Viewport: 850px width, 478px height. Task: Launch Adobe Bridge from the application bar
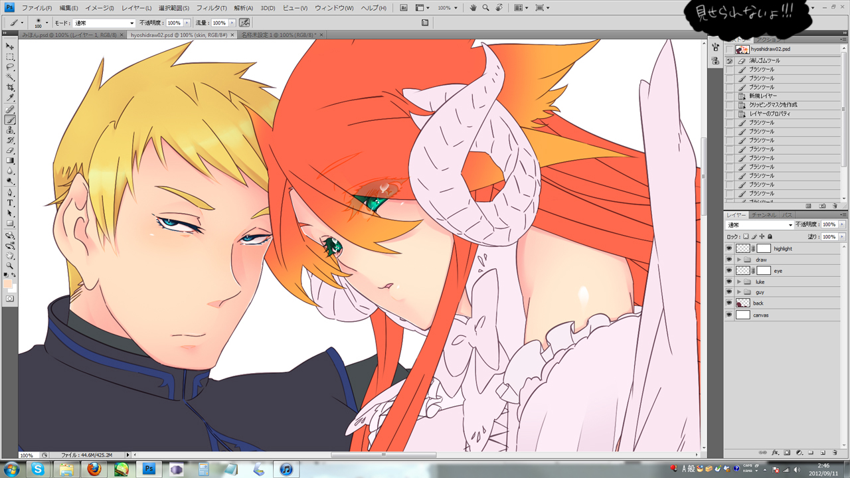pos(404,8)
